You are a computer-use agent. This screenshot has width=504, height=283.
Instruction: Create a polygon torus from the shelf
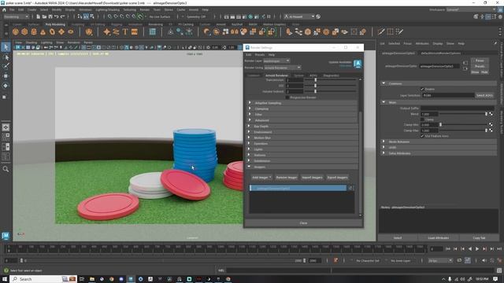(x=52, y=31)
